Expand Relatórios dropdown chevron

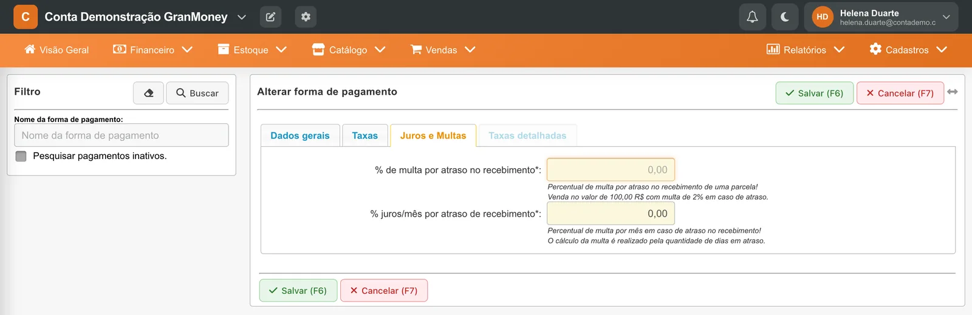[x=840, y=50]
